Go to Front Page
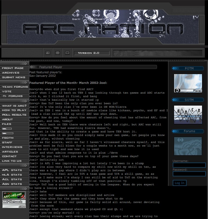This screenshot has height=219, width=208. 13,68
